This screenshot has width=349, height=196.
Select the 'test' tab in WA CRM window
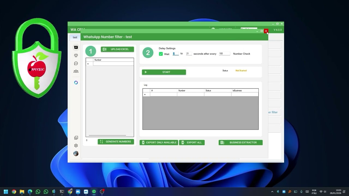tap(75, 37)
